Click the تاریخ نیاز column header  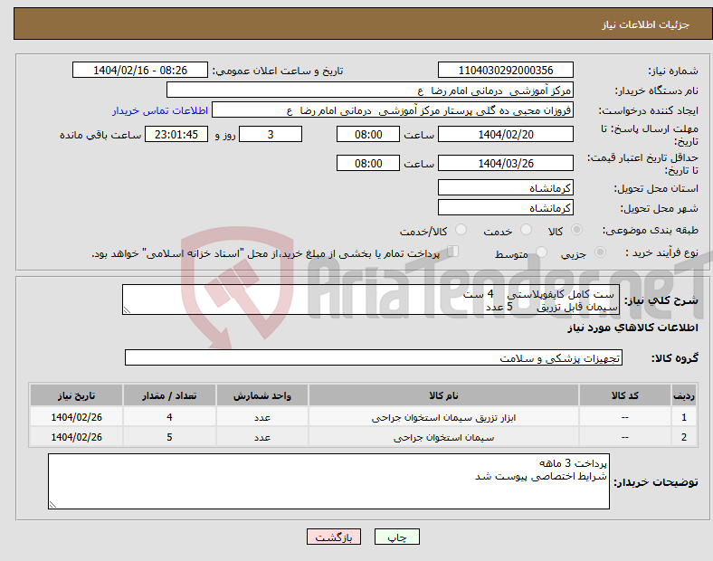76,395
